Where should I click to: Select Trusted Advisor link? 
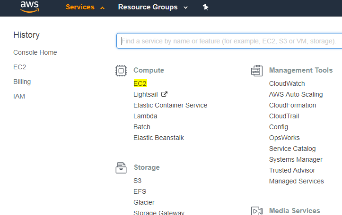pyautogui.click(x=292, y=170)
